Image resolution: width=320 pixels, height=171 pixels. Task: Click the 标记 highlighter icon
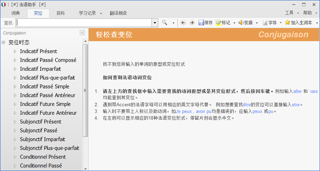[x=218, y=23]
